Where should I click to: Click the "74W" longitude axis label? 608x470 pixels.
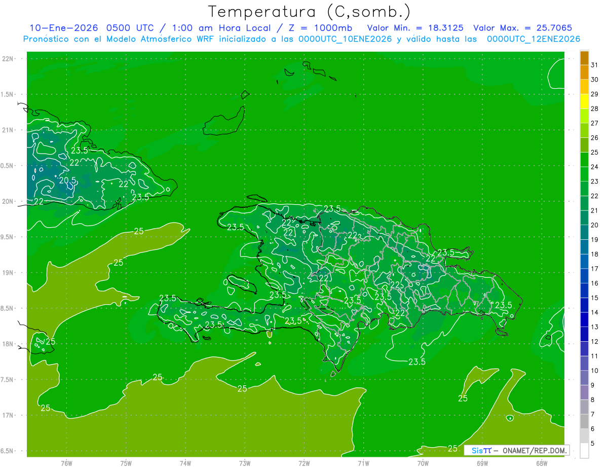click(x=185, y=463)
